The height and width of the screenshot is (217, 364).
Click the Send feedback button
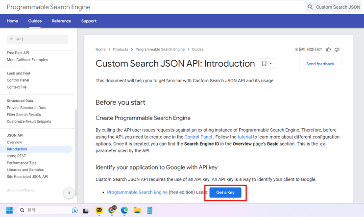[320, 64]
